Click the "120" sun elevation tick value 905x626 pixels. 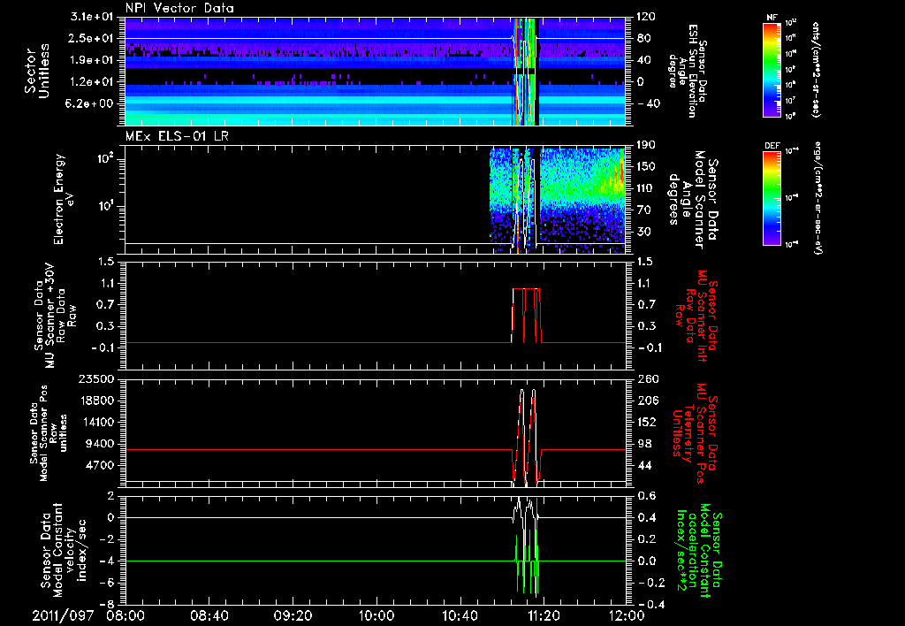(x=646, y=17)
